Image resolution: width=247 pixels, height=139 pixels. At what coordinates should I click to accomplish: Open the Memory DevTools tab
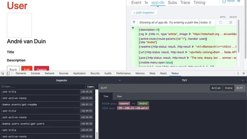click(x=140, y=73)
